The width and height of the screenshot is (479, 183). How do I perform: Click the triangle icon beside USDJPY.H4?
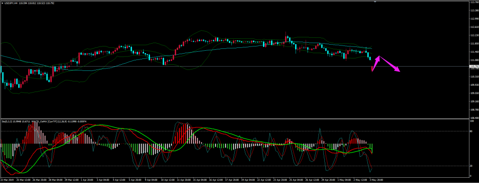coord(2,2)
